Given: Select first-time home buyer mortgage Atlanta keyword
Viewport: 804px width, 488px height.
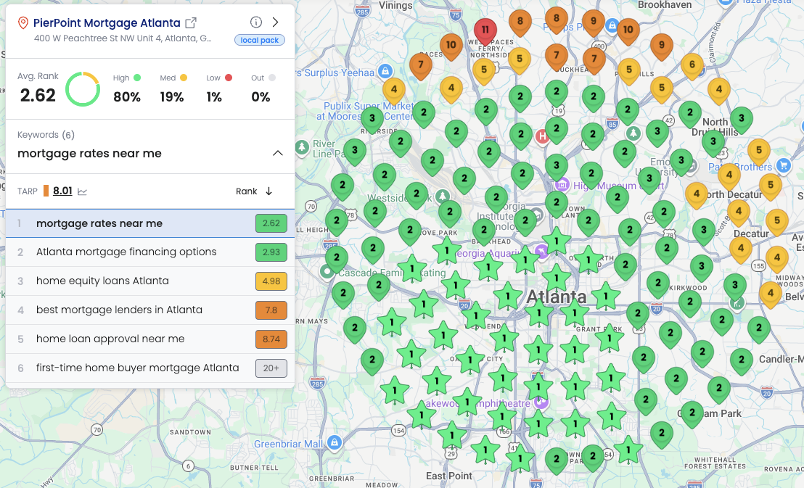Looking at the screenshot, I should pos(149,368).
